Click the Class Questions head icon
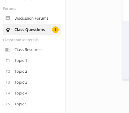The height and width of the screenshot is (113, 129). [8, 30]
